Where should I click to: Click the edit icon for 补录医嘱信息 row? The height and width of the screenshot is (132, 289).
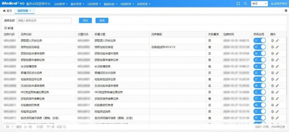273,66
